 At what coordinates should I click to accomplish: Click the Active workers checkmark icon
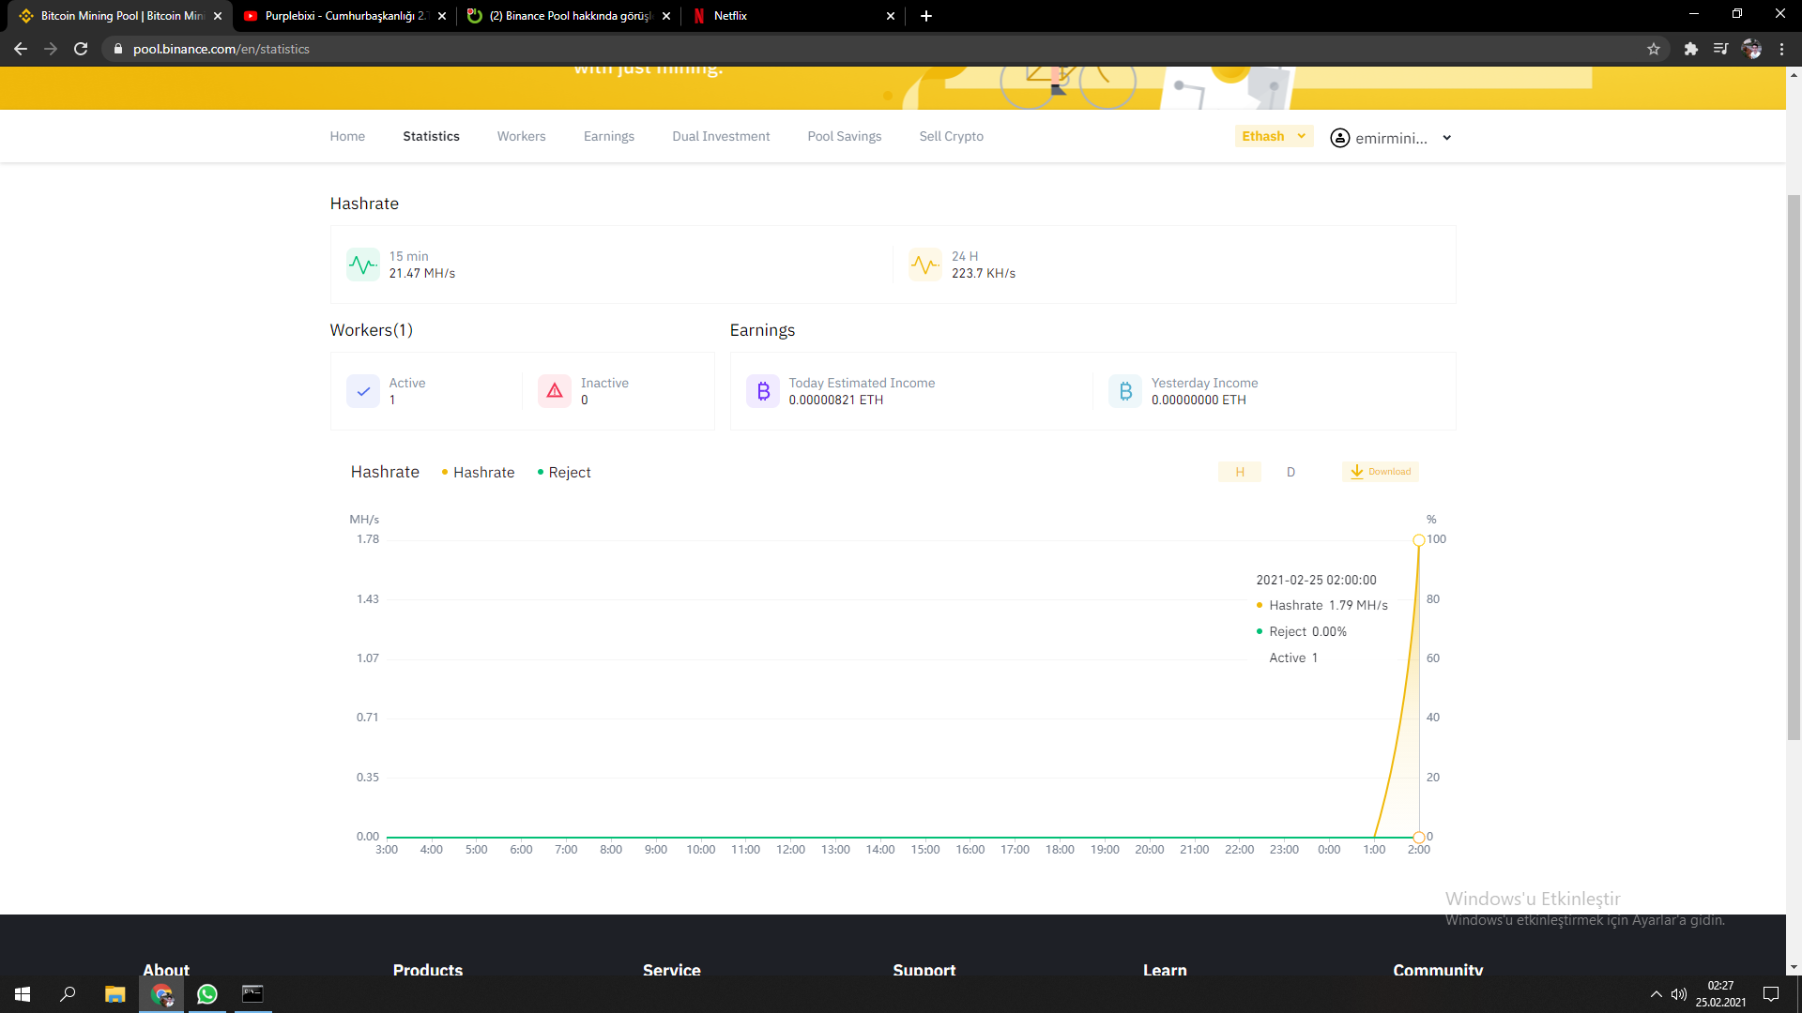pos(363,391)
